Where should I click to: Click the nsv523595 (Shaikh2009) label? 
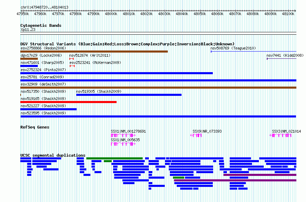click(43, 113)
